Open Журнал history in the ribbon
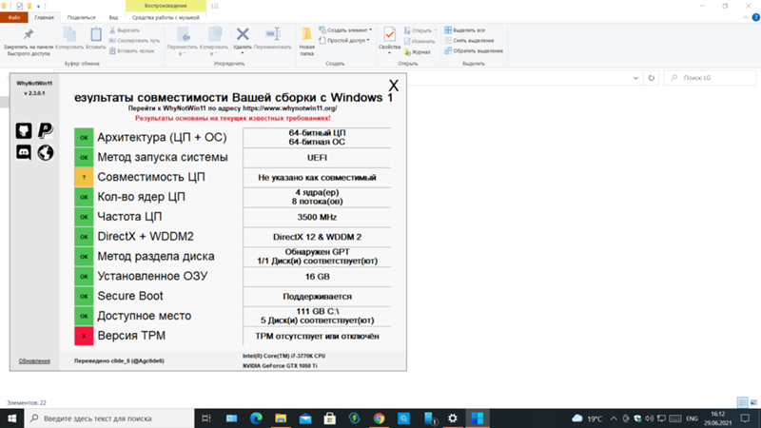 point(418,52)
